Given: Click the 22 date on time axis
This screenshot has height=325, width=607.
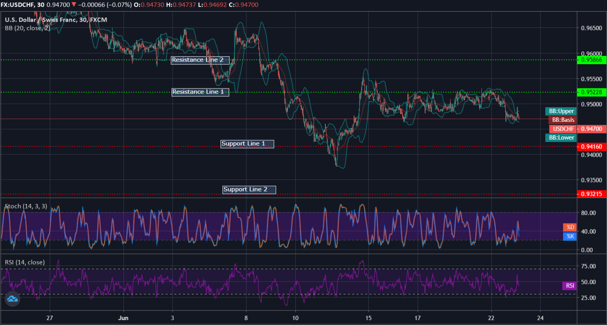Looking at the screenshot, I should click(x=491, y=318).
